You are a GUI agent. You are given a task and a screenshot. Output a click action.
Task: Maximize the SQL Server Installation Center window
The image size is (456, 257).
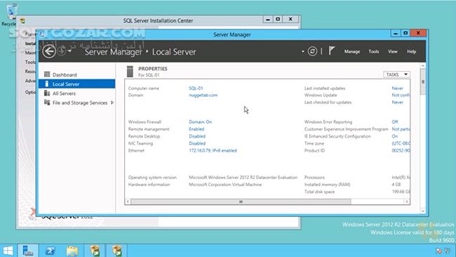pos(278,19)
